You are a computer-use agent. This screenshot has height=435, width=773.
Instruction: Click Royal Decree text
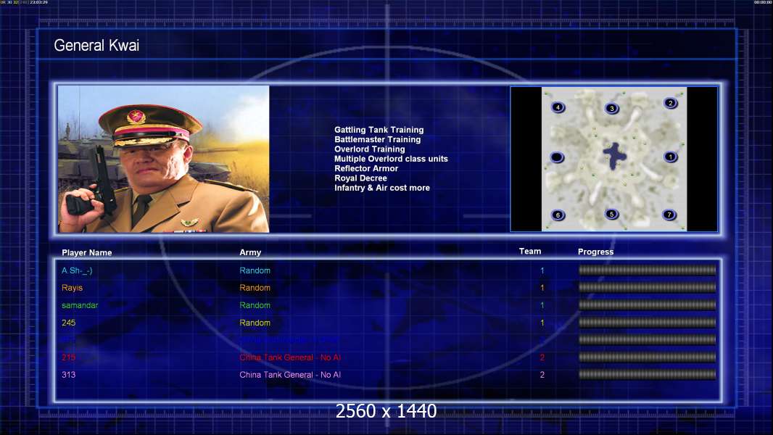tap(361, 178)
